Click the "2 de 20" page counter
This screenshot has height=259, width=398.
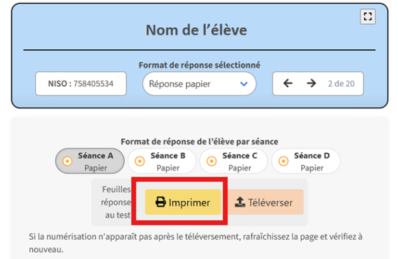pyautogui.click(x=340, y=84)
